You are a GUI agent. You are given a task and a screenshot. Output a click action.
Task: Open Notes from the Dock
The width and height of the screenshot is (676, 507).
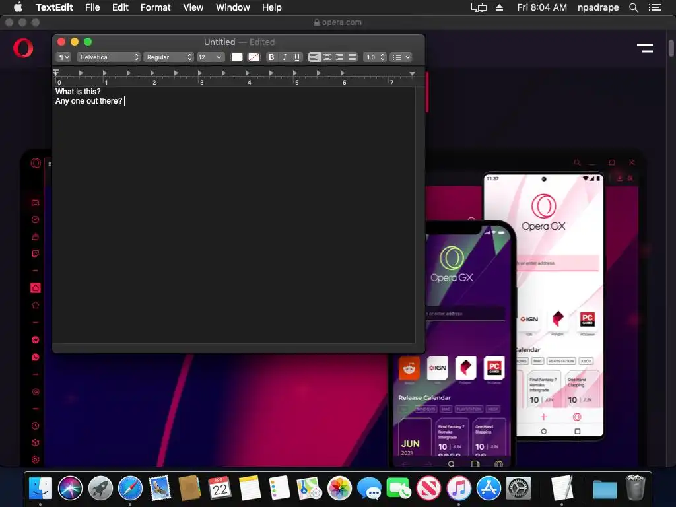coord(250,488)
